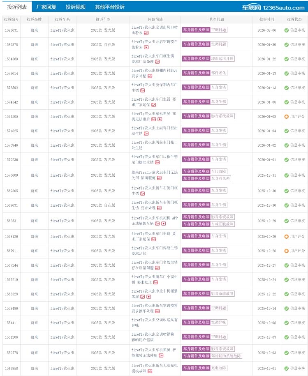Open the image icon in complaint 1563328
This screenshot has height=376, width=308.
coord(142,297)
